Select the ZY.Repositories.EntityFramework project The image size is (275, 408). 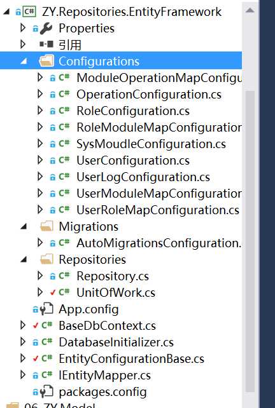[132, 12]
